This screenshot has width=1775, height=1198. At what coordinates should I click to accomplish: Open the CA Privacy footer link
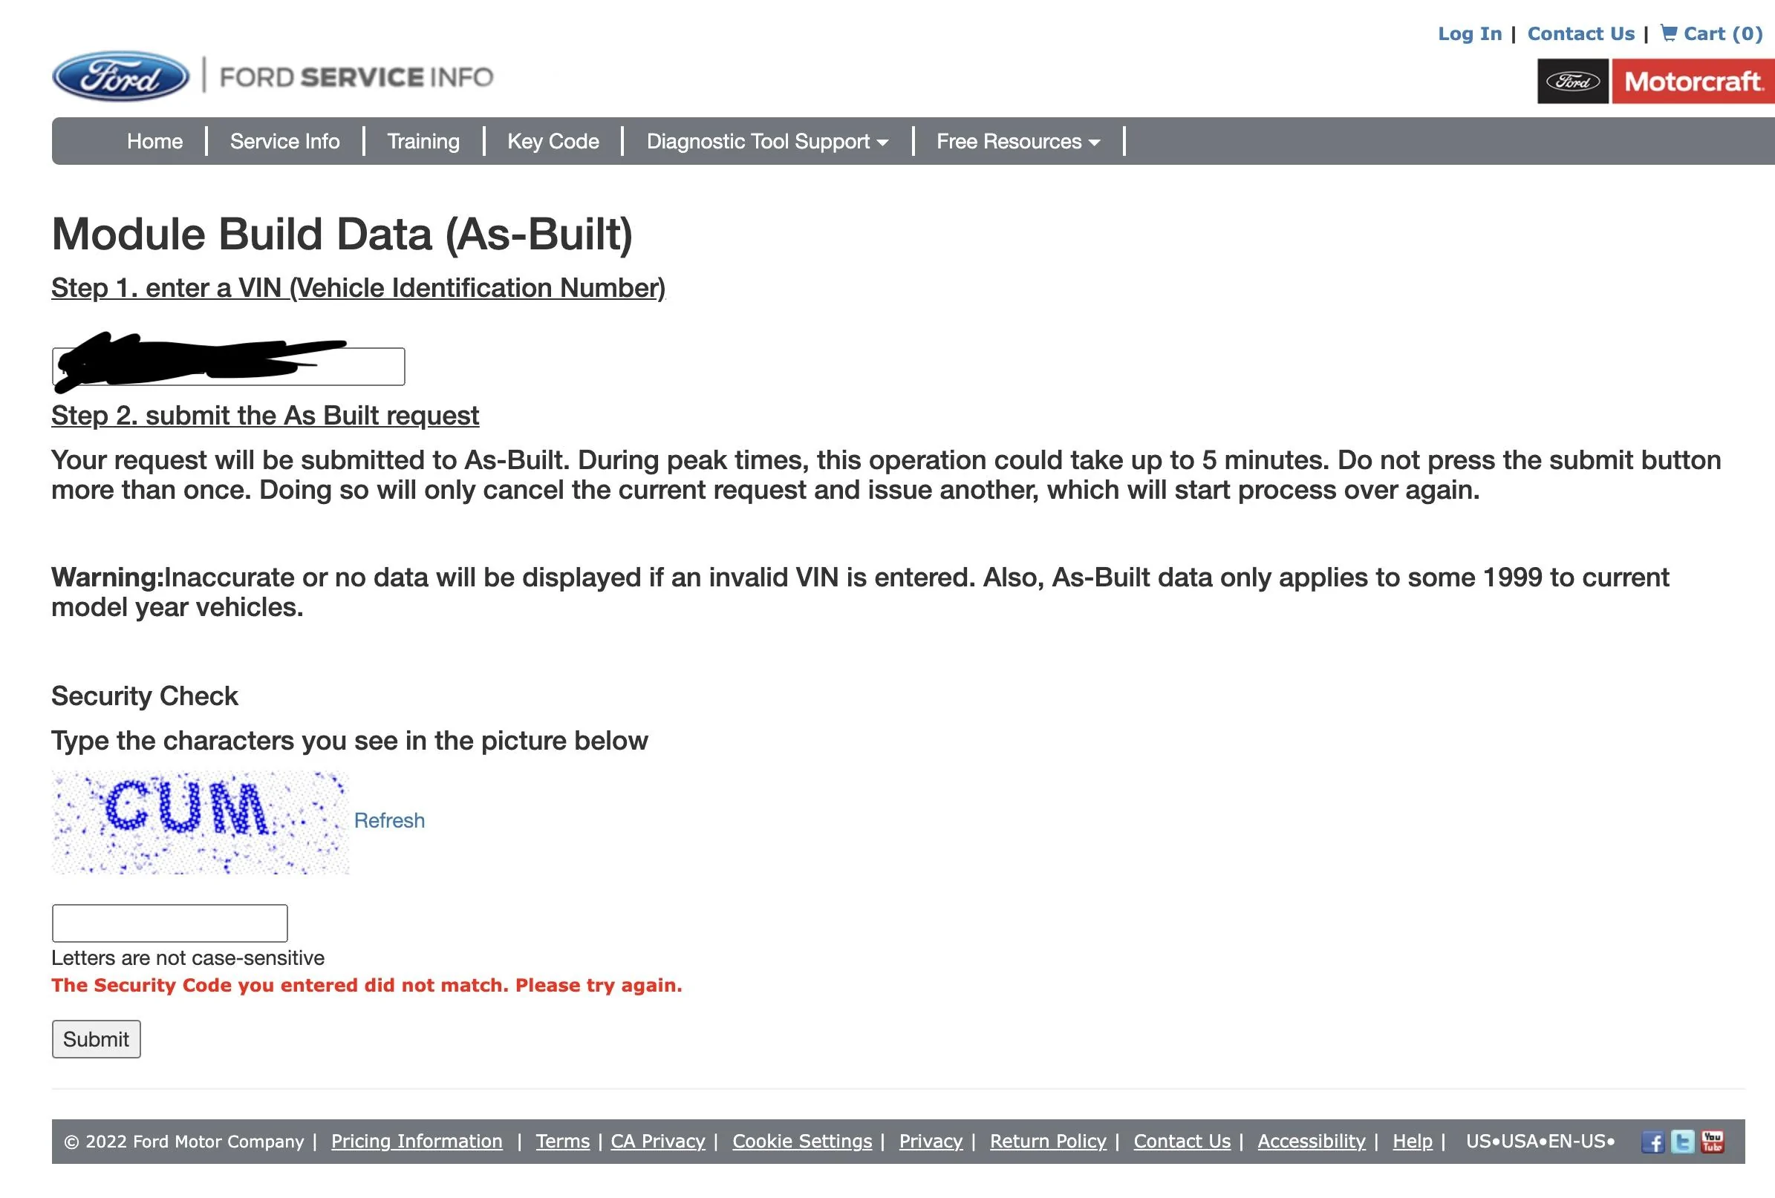coord(657,1142)
